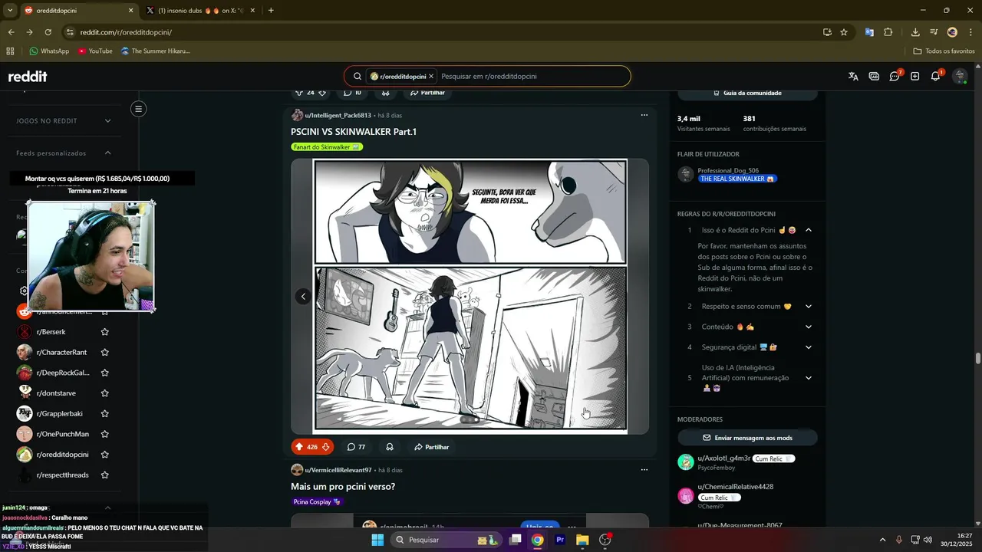Open a new browser tab

click(x=271, y=11)
